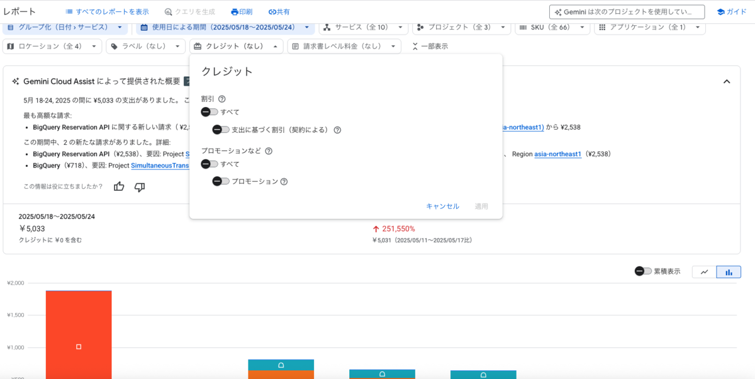Viewport: 755px width, 379px height.
Task: Collapse the Gemini summary panel chevron
Action: point(727,82)
